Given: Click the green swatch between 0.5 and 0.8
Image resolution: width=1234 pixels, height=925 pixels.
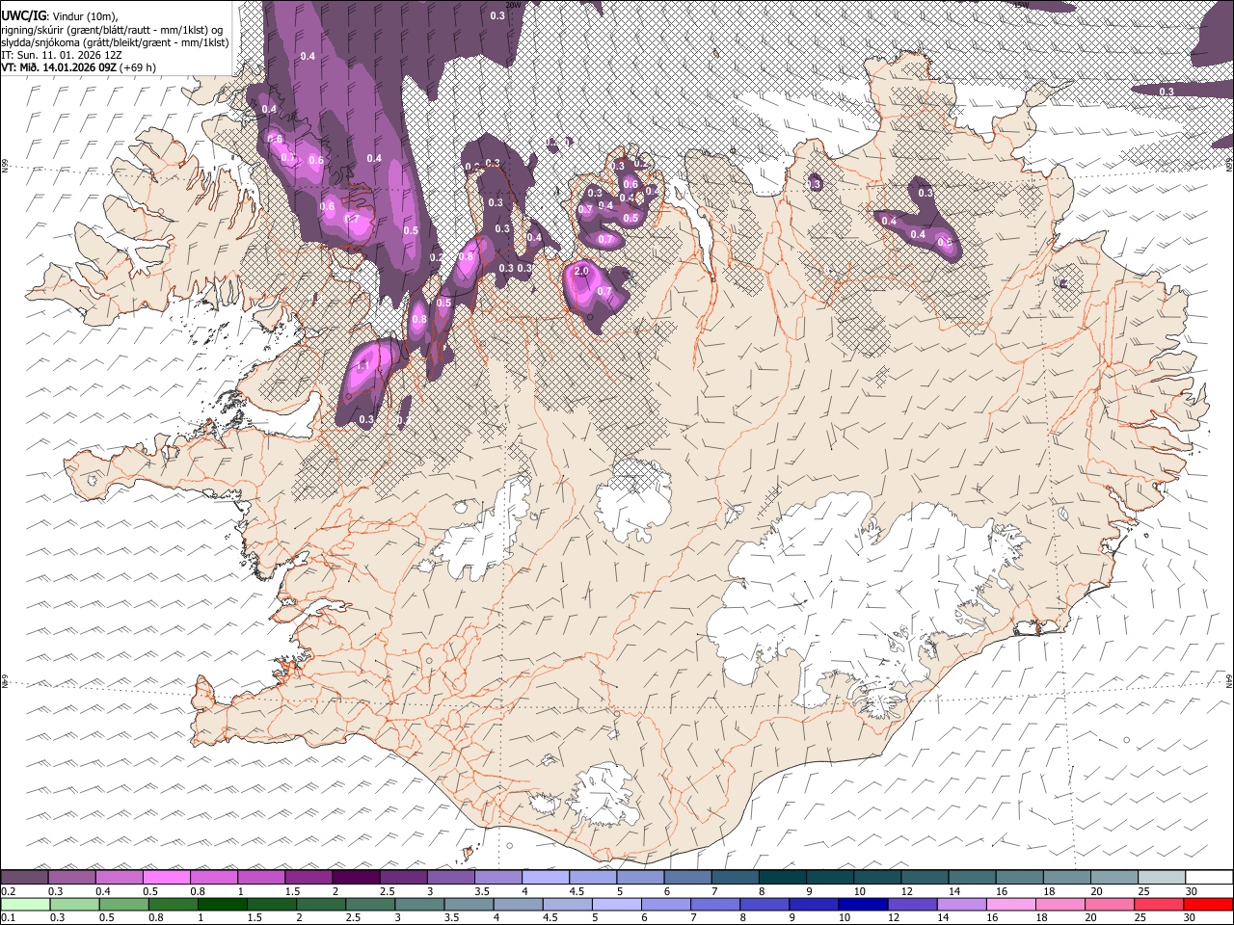Looking at the screenshot, I should (123, 904).
